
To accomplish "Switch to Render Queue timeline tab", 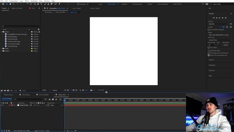I will [8, 95].
